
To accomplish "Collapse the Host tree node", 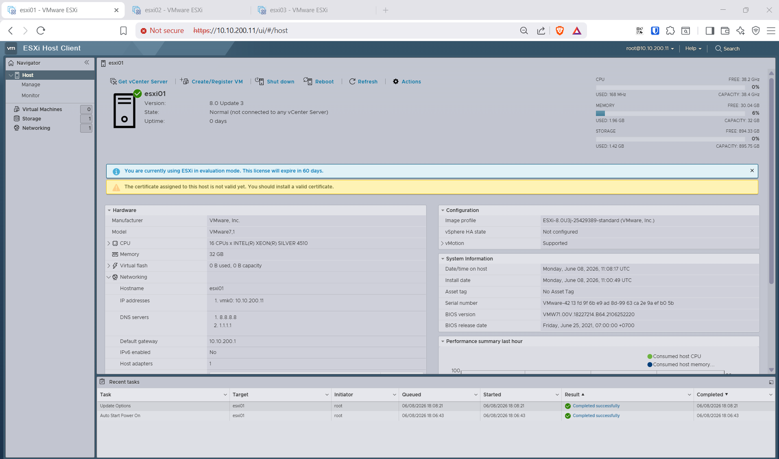I will tap(11, 75).
